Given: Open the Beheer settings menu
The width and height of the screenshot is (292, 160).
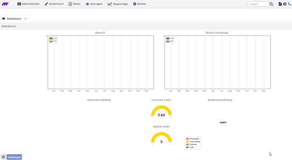Looking at the screenshot, I should [x=140, y=4].
